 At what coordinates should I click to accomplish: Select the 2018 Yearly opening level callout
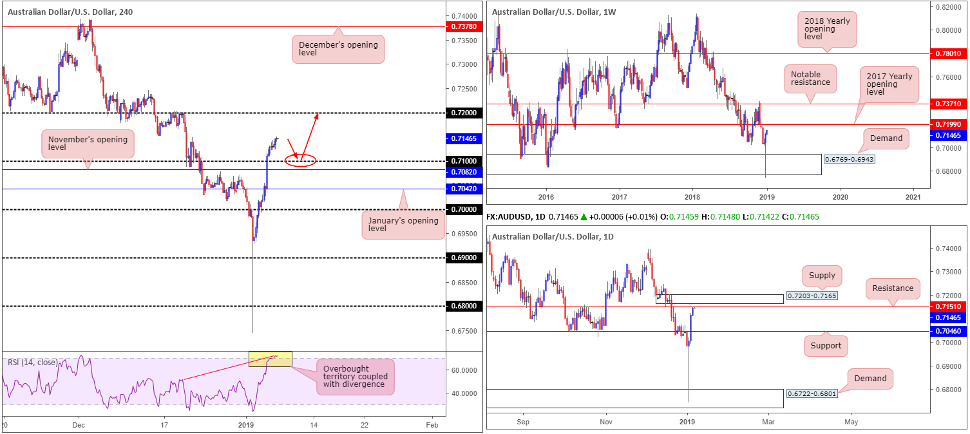click(x=827, y=30)
